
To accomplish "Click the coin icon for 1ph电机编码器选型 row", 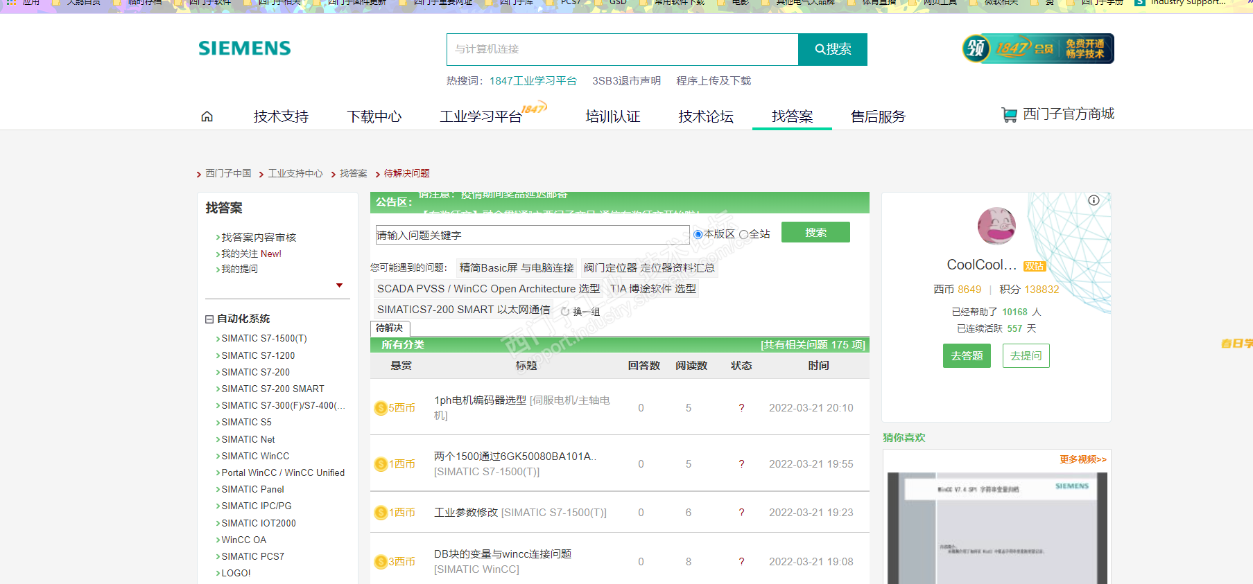I will 381,408.
